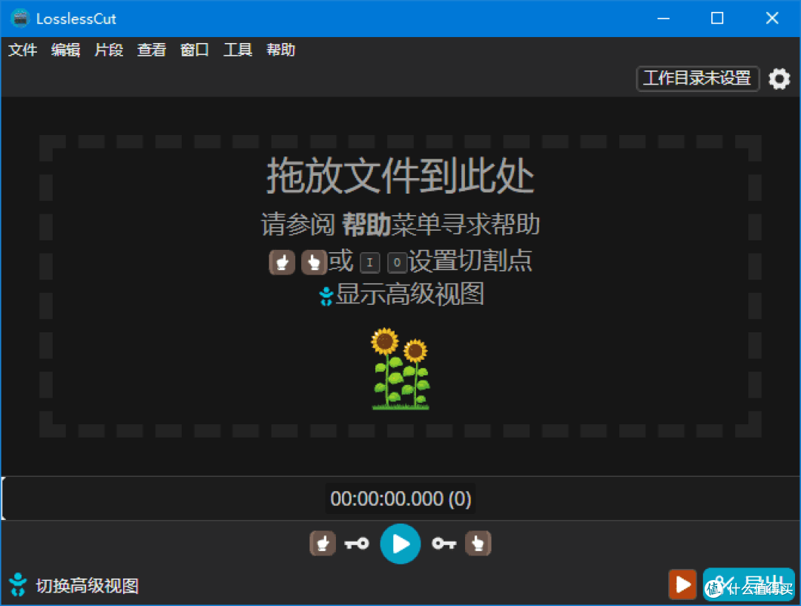Click the right hand icon in the hint text
Viewport: 801px width, 606px height.
[314, 263]
